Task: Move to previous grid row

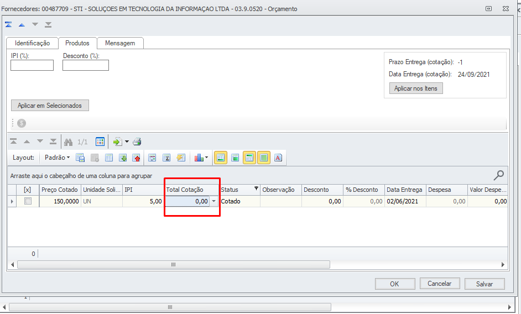Action: [x=27, y=142]
